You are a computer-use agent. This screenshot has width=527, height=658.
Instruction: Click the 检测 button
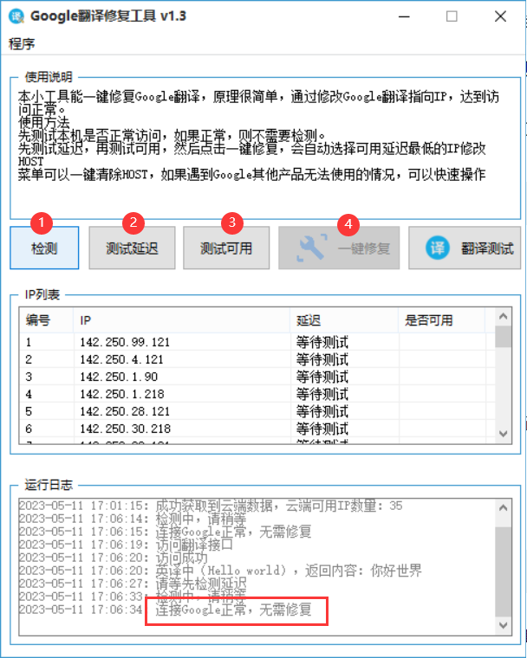(44, 248)
